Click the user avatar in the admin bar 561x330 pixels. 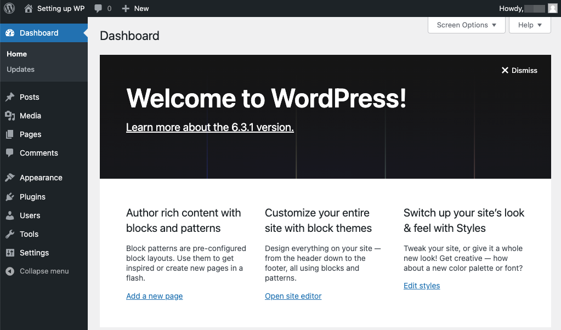pyautogui.click(x=553, y=8)
